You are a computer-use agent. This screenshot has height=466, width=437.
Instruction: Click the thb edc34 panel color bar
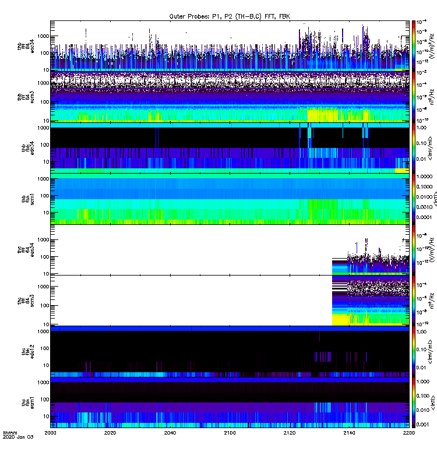pyautogui.click(x=413, y=148)
